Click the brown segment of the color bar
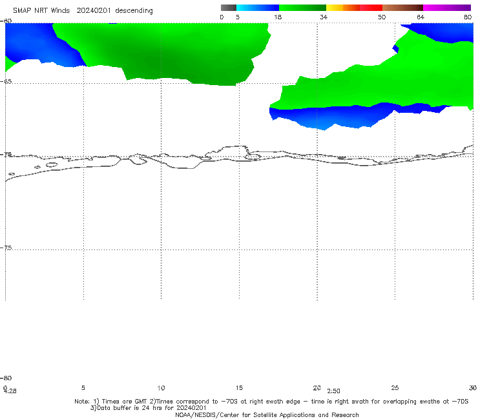Image resolution: width=478 pixels, height=419 pixels. 402,8
